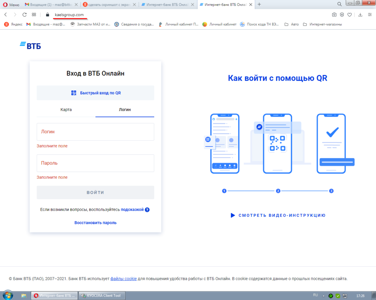The height and width of the screenshot is (300, 376).
Task: Expand the Интернет-магазины bookmarks folder
Action: (x=322, y=25)
